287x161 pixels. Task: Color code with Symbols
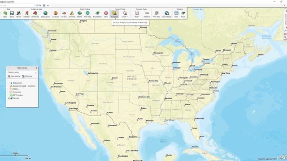72,14
